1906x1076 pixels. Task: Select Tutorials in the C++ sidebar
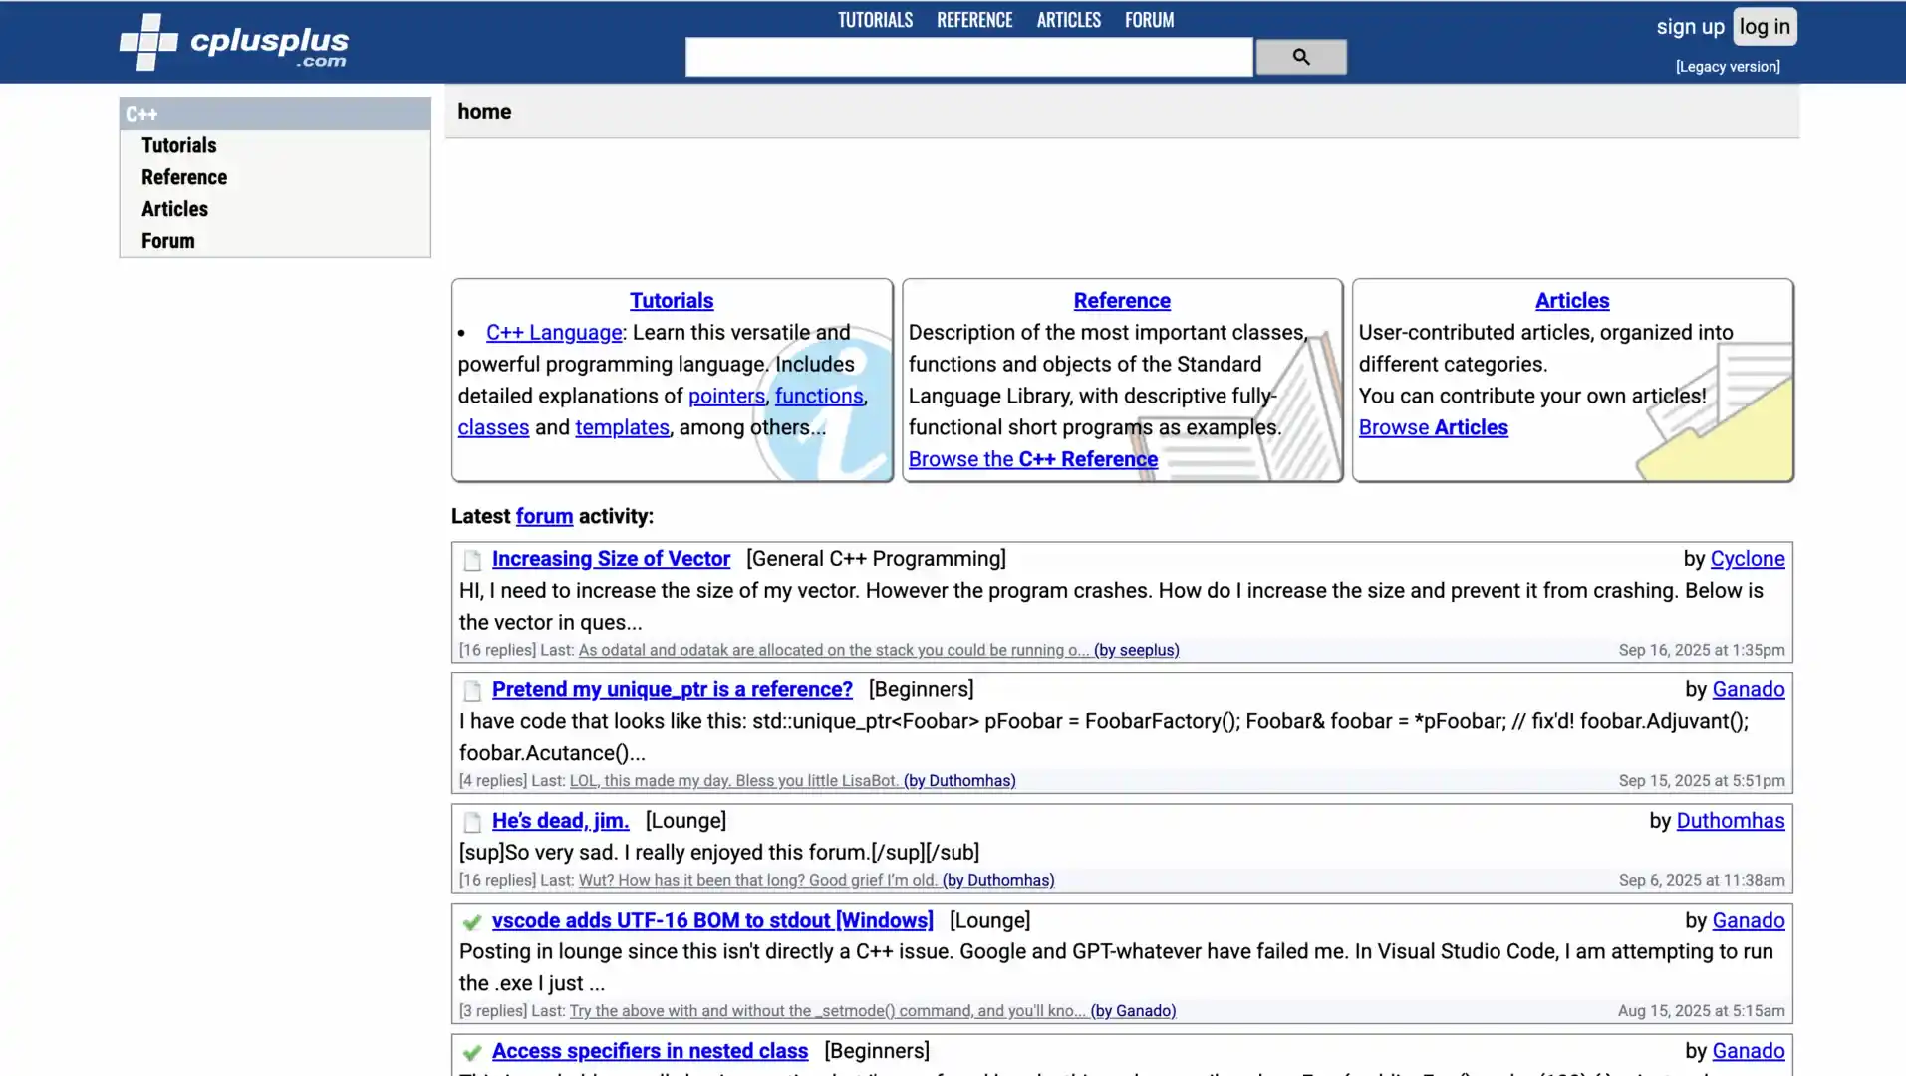pos(178,145)
